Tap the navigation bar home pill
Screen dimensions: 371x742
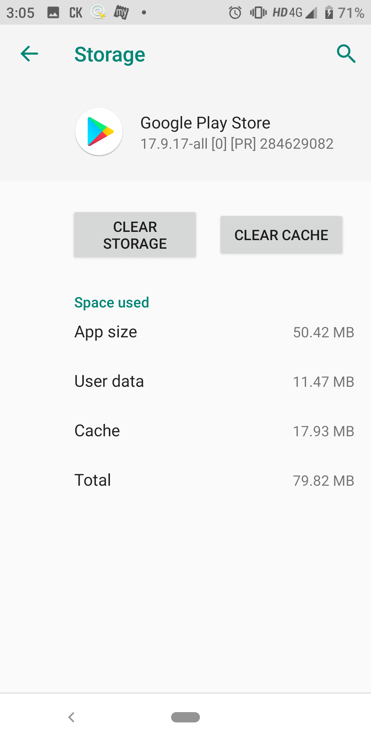(185, 717)
